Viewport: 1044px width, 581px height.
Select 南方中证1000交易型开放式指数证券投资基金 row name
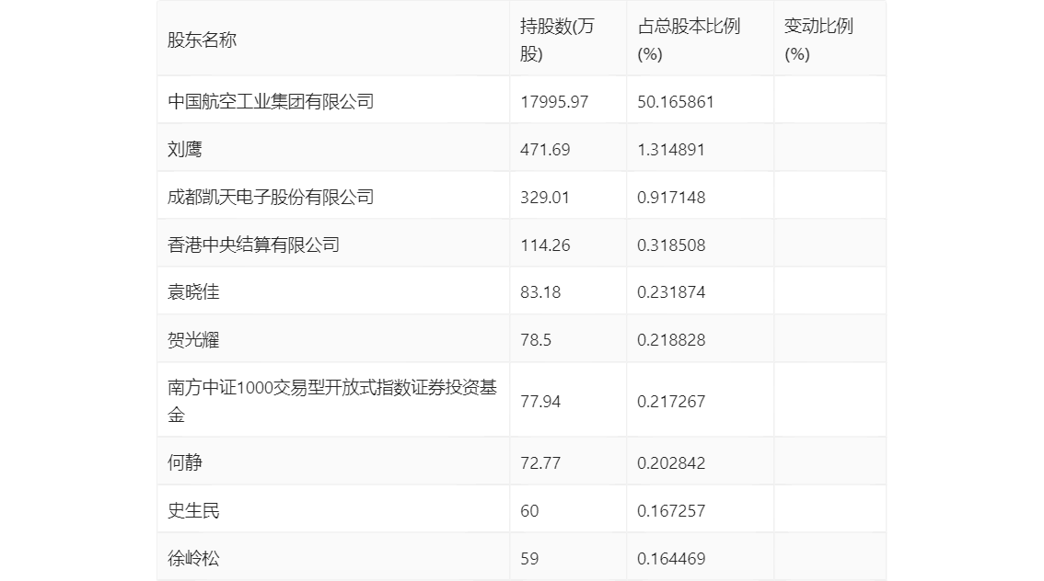coord(332,401)
